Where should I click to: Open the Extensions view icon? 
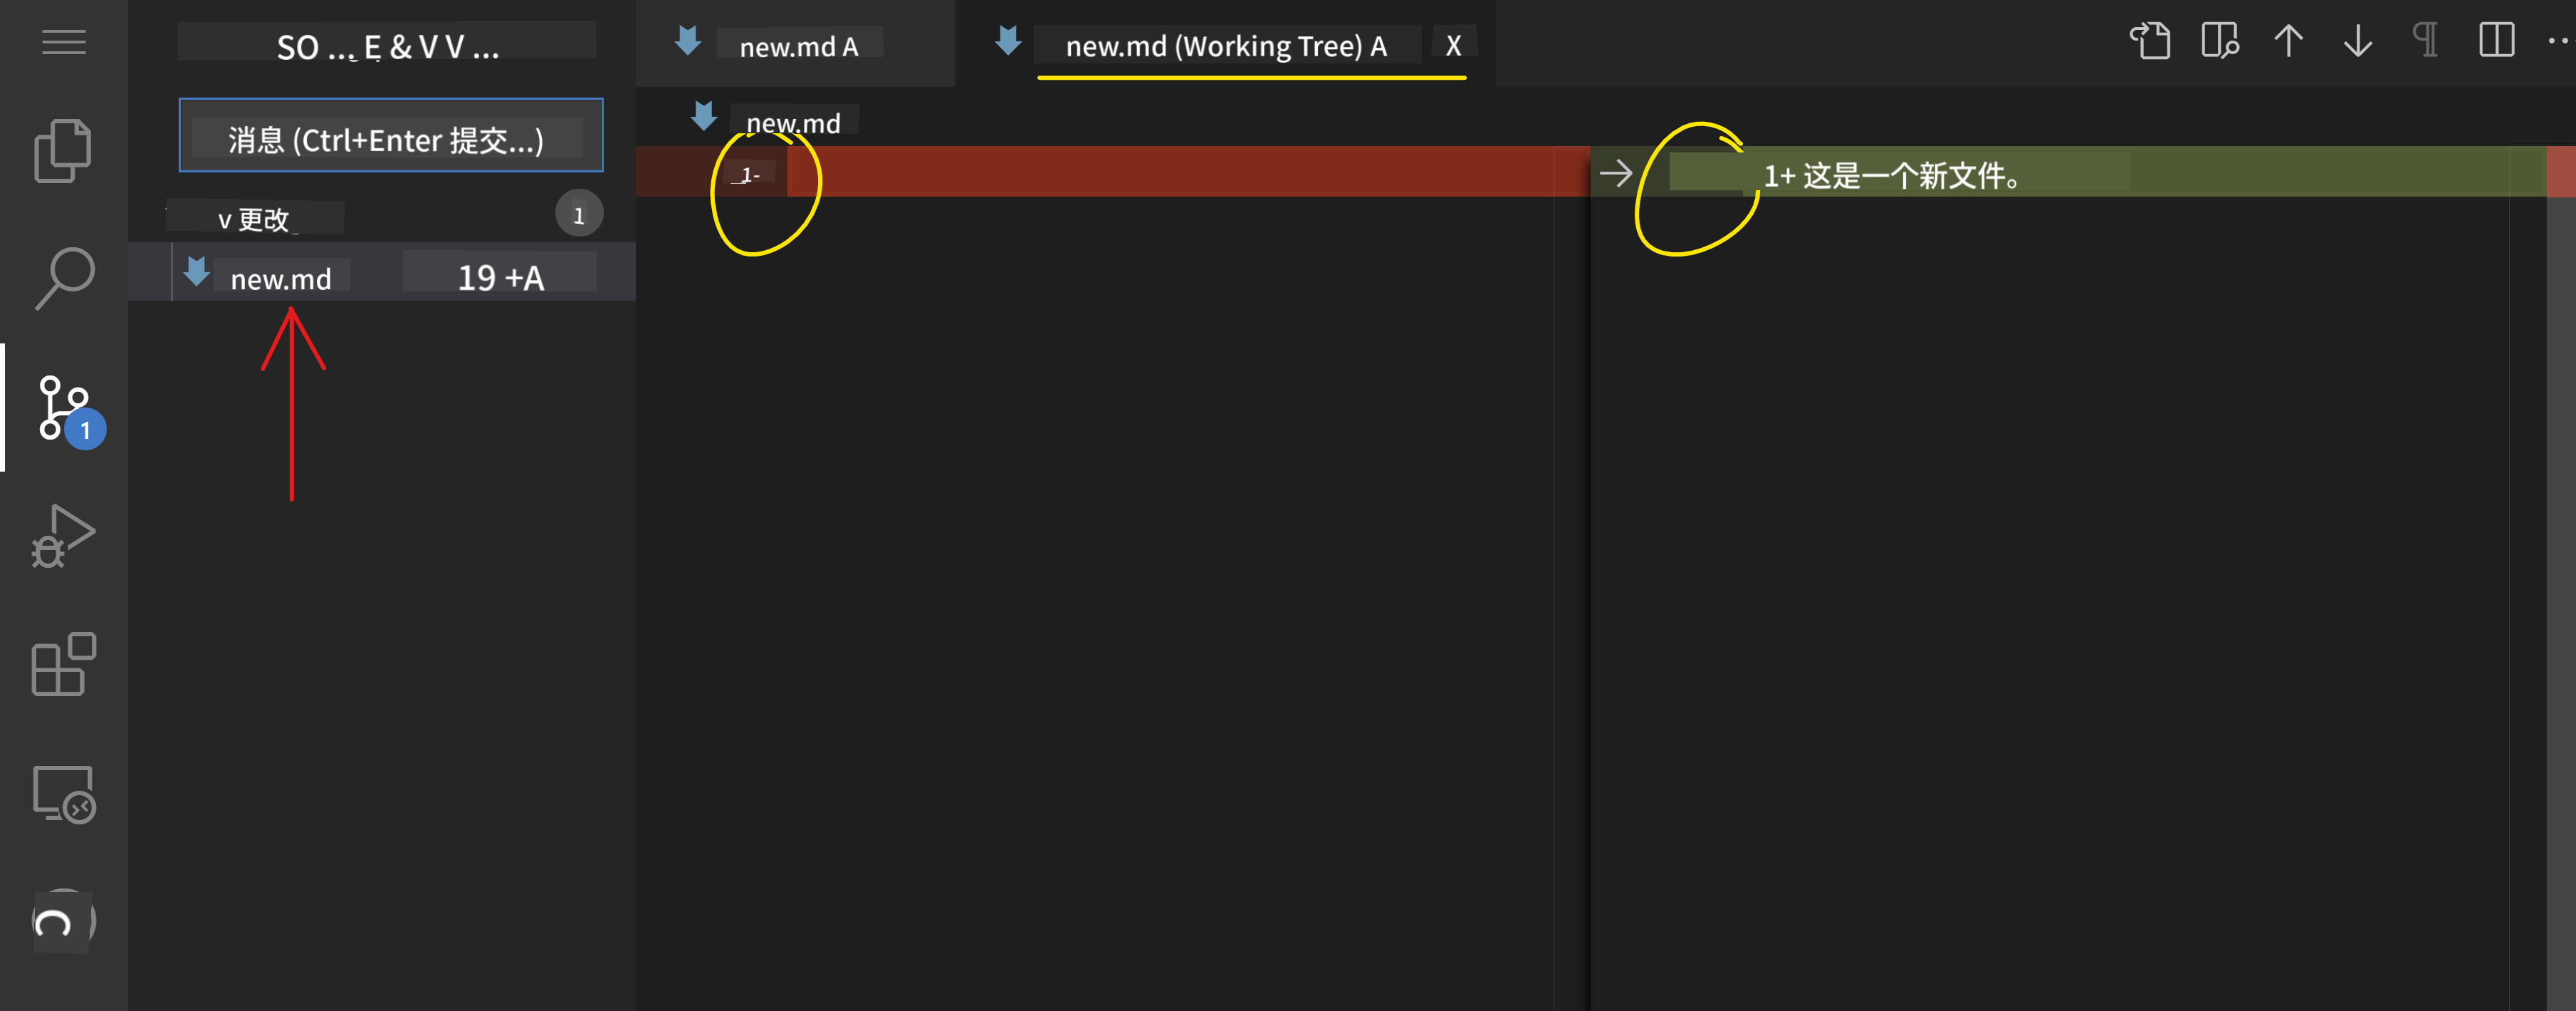click(64, 663)
